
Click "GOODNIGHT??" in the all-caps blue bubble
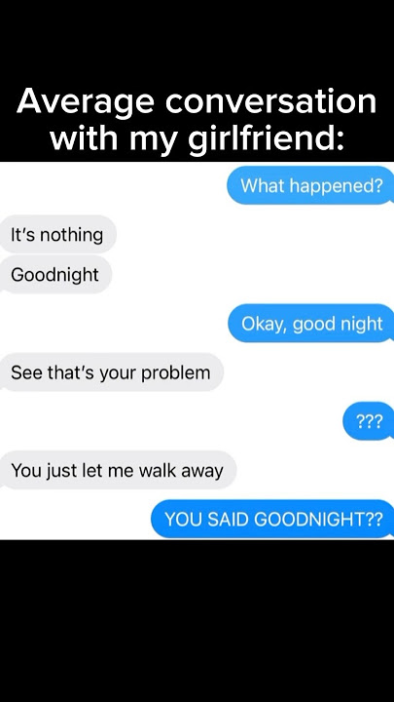point(318,520)
